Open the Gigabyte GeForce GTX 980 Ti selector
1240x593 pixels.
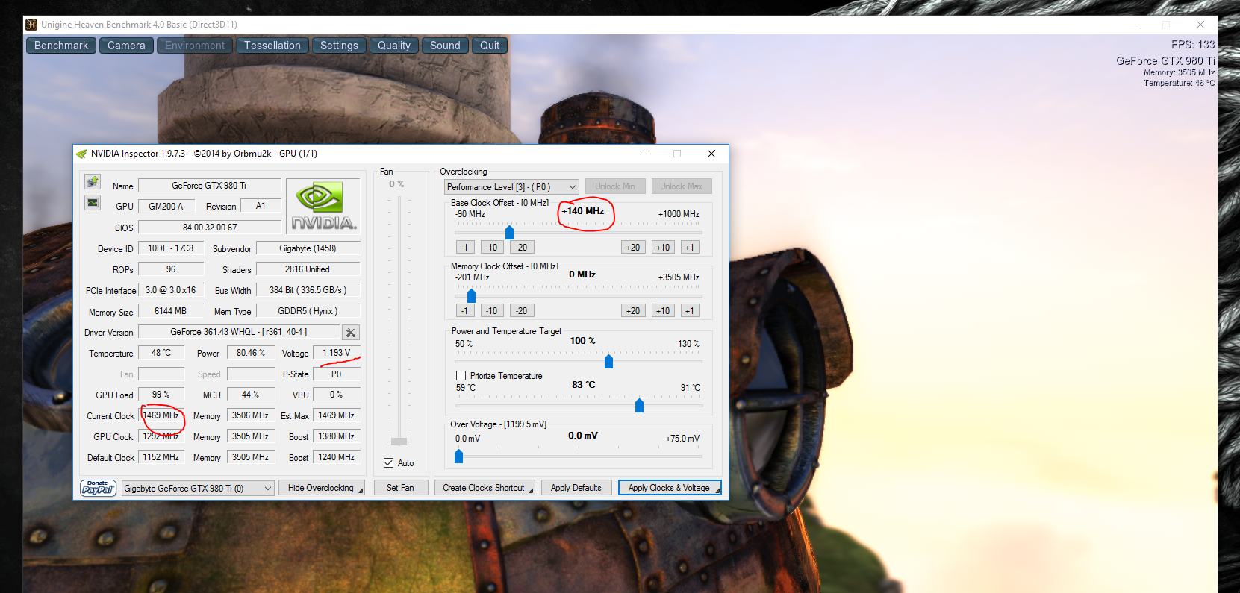tap(198, 488)
